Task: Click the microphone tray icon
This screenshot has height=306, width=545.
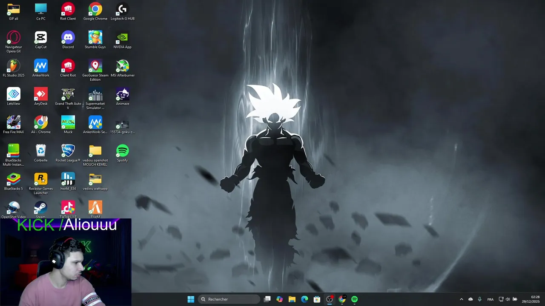Action: tap(480, 299)
